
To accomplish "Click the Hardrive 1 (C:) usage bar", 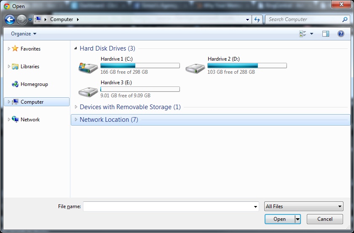I will pos(140,66).
